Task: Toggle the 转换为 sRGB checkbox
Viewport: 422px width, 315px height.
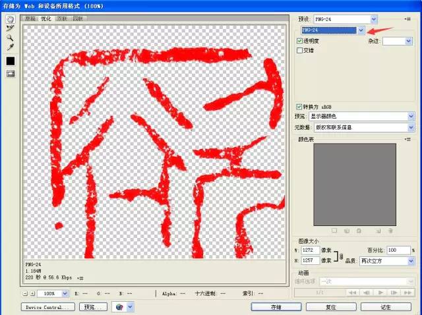Action: (x=299, y=107)
